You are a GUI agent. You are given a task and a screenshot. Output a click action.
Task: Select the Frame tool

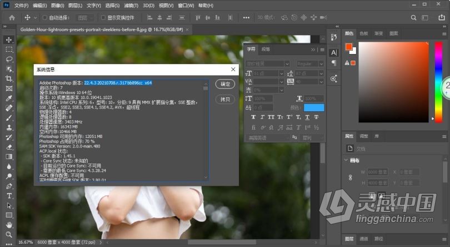[x=9, y=88]
